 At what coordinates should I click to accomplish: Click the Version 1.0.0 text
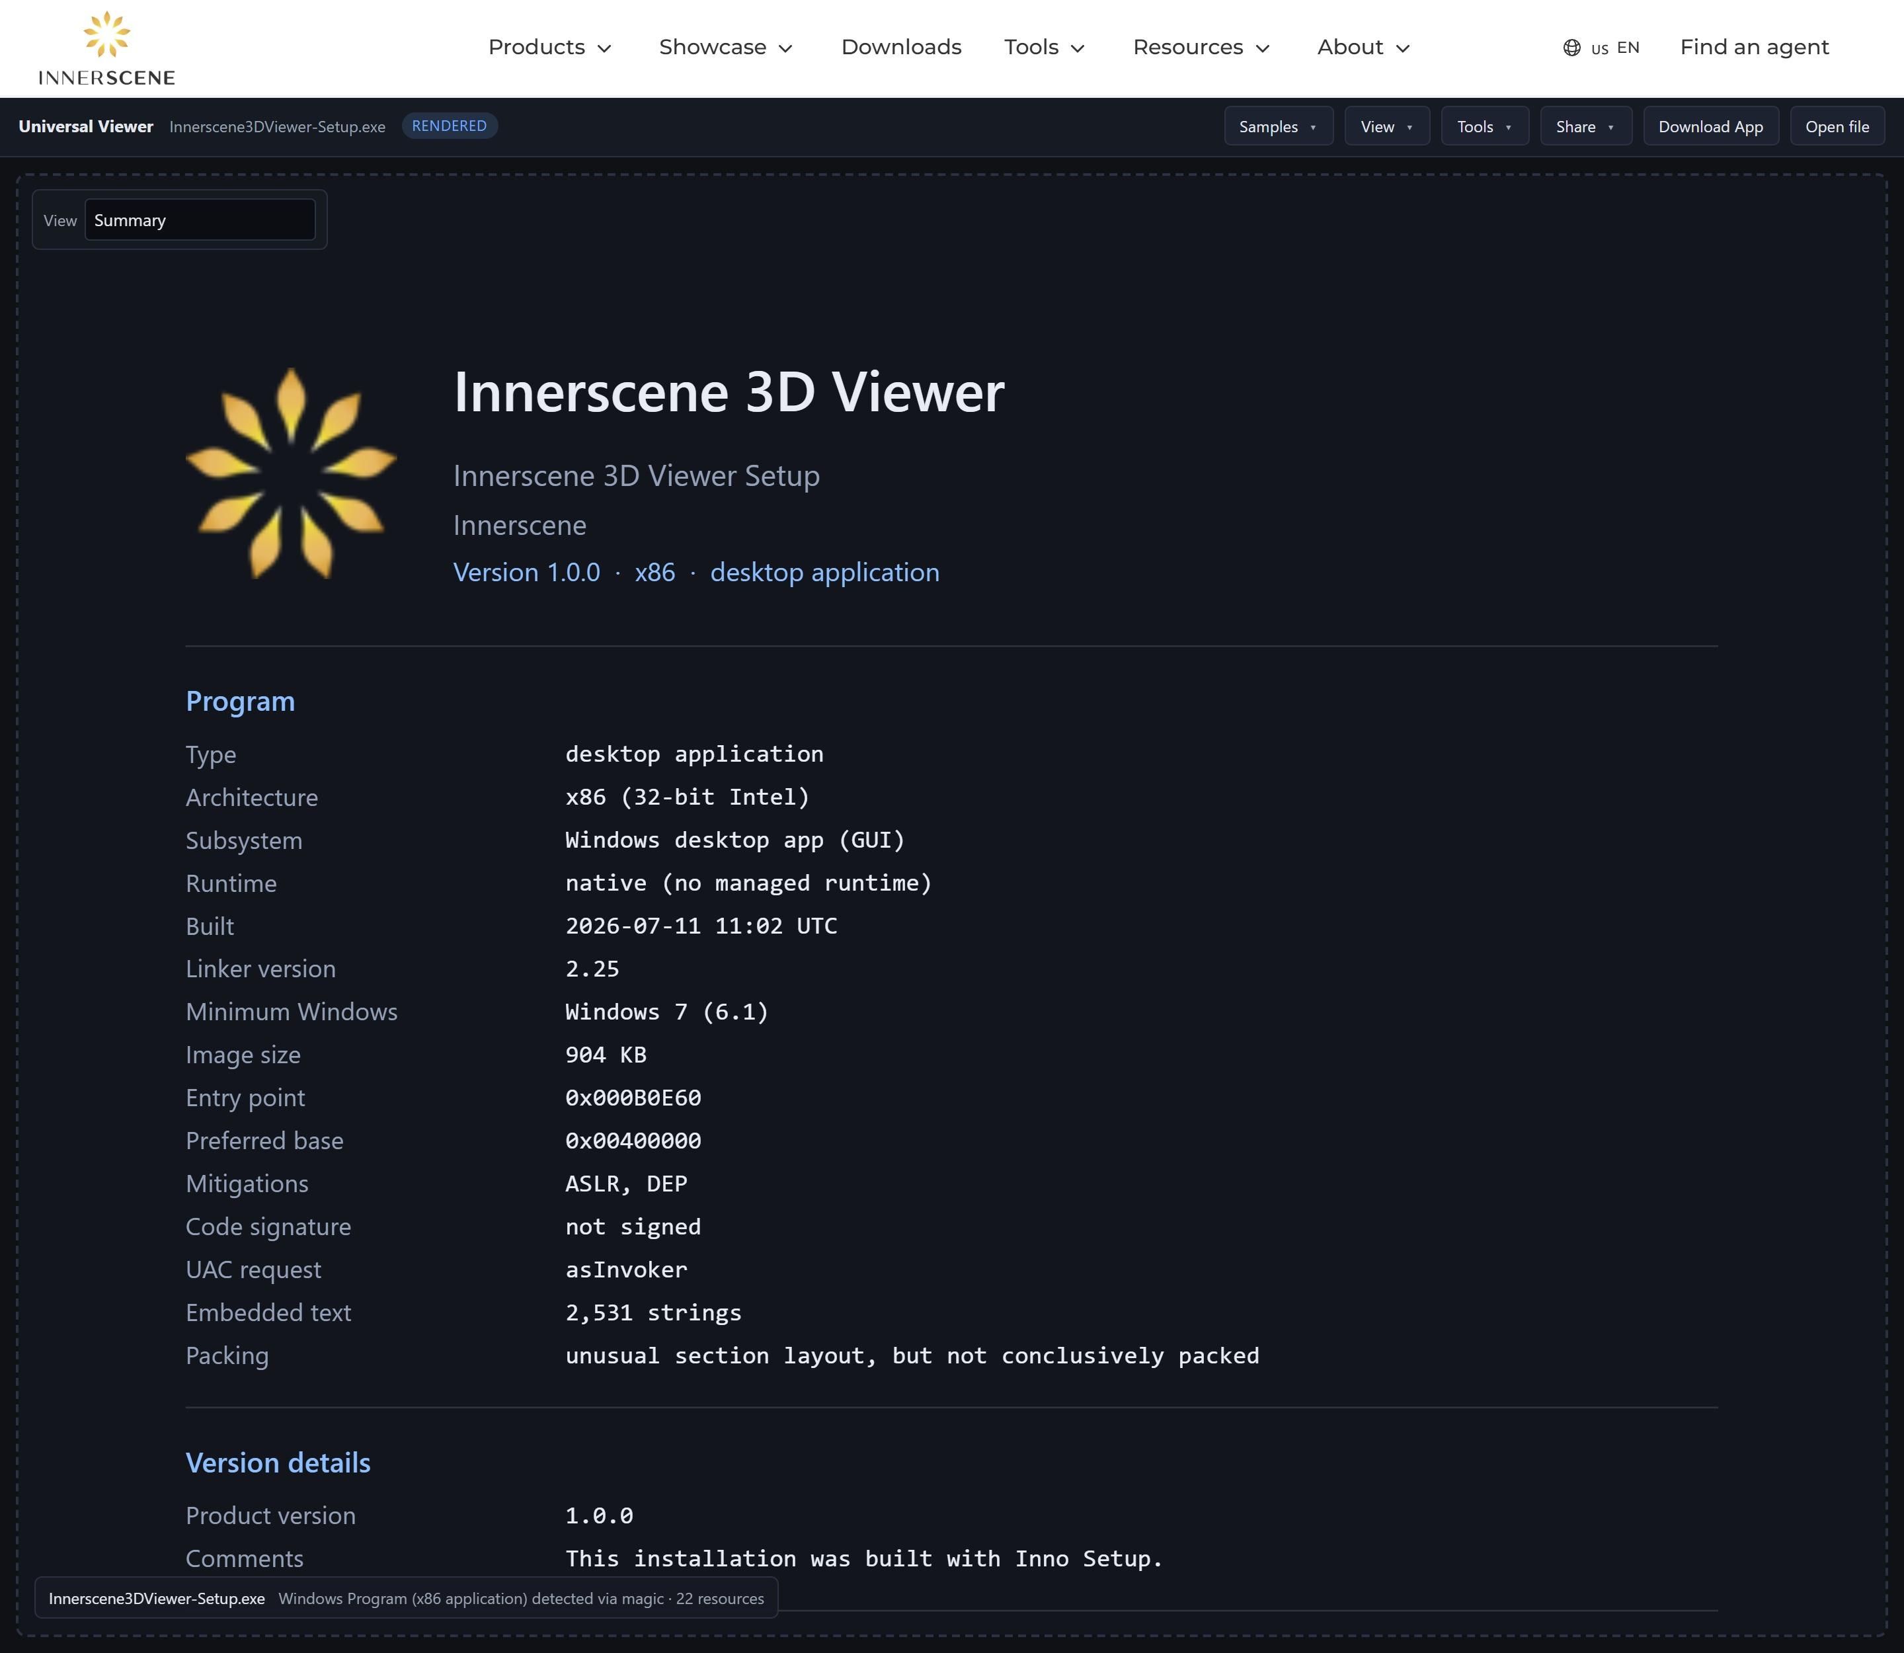(x=527, y=572)
